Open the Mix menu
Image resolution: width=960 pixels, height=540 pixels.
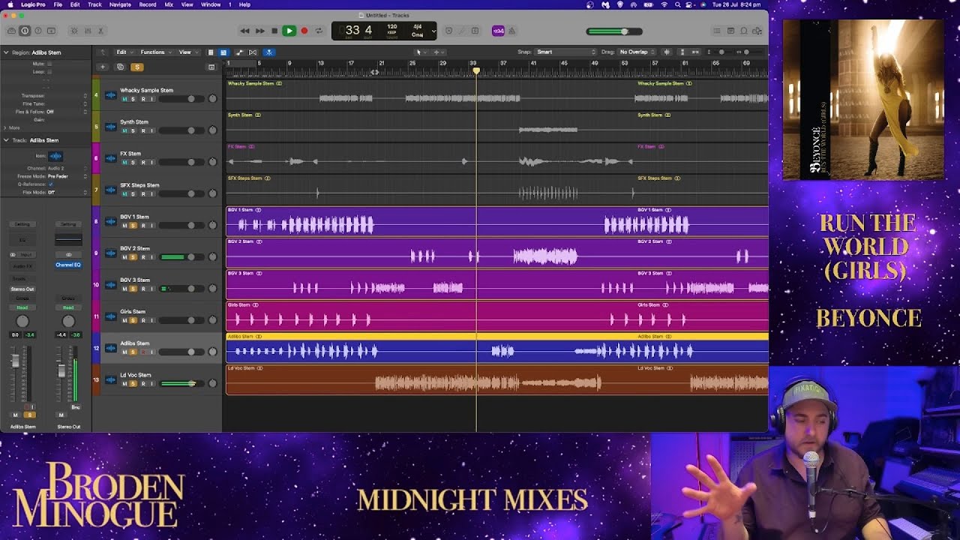[x=169, y=4]
